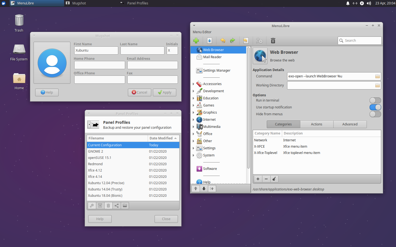Click the delete trash icon in MenuLibre toolbar
The image size is (396, 247).
pyautogui.click(x=273, y=41)
